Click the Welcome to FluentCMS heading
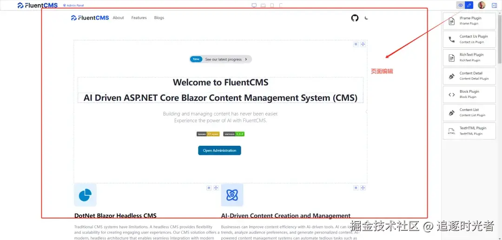 pyautogui.click(x=221, y=83)
